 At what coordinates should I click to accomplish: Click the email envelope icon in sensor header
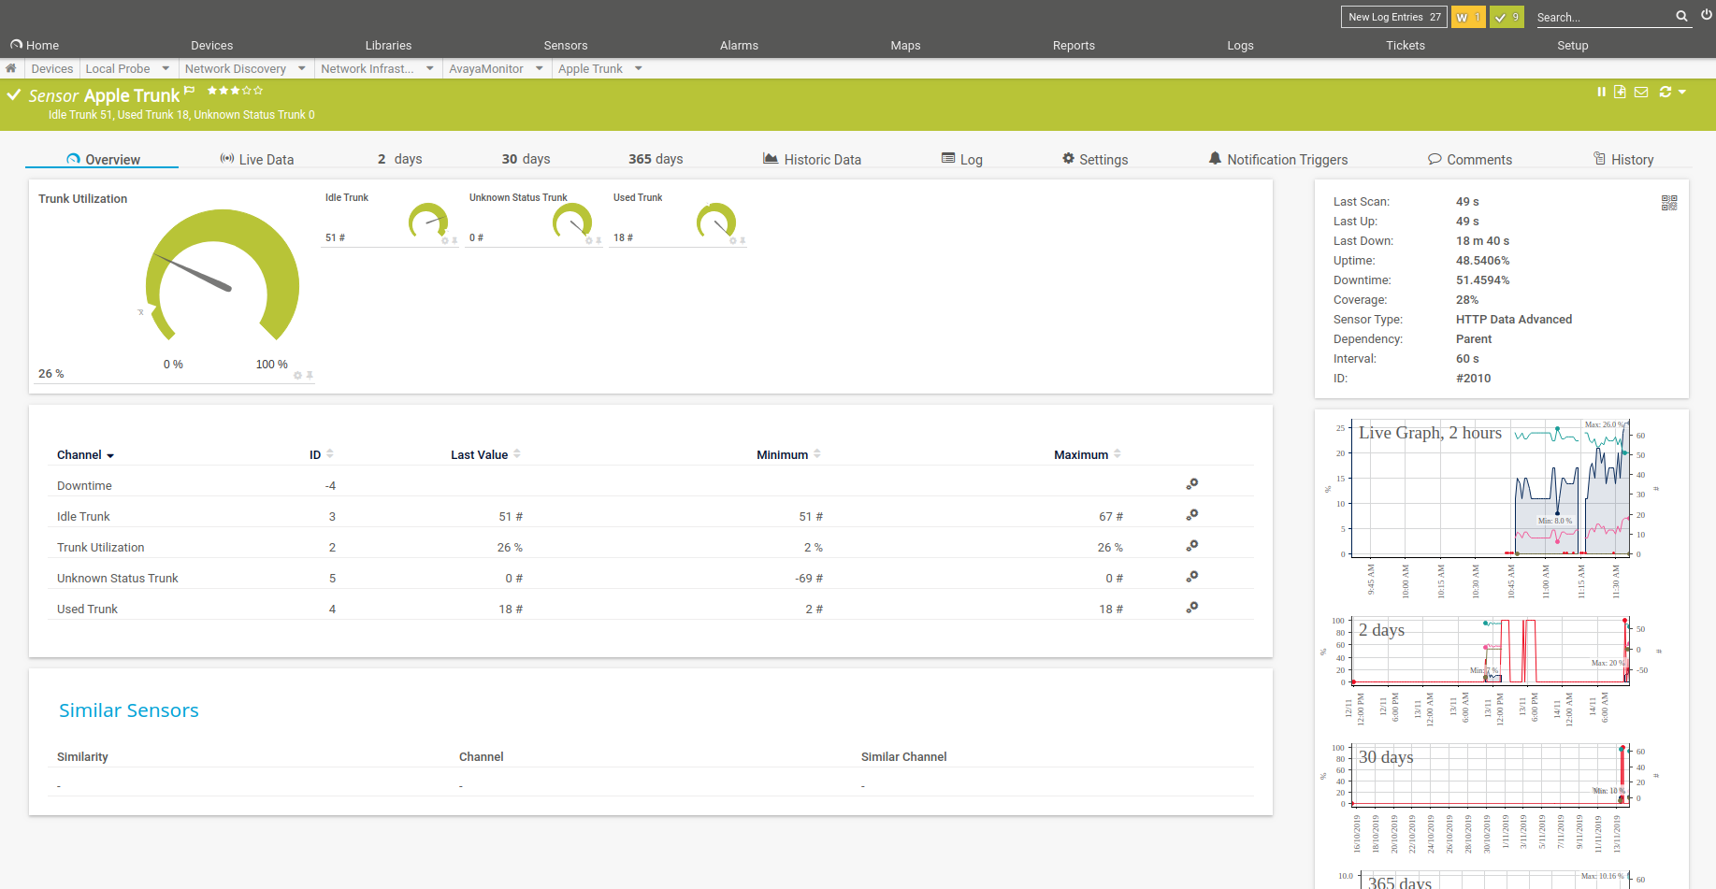(x=1641, y=92)
